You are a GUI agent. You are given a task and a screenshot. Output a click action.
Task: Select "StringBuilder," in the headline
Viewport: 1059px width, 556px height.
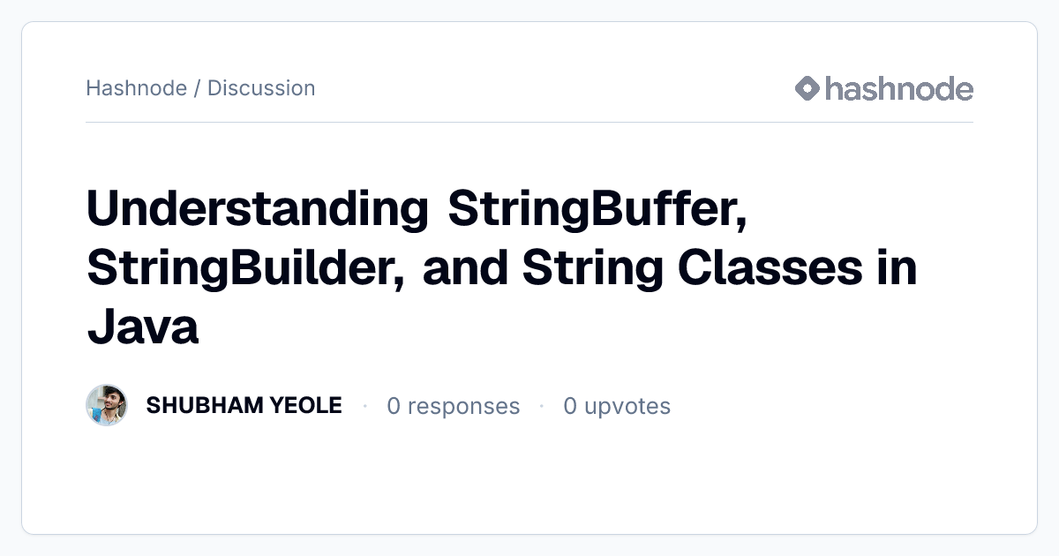coord(246,268)
